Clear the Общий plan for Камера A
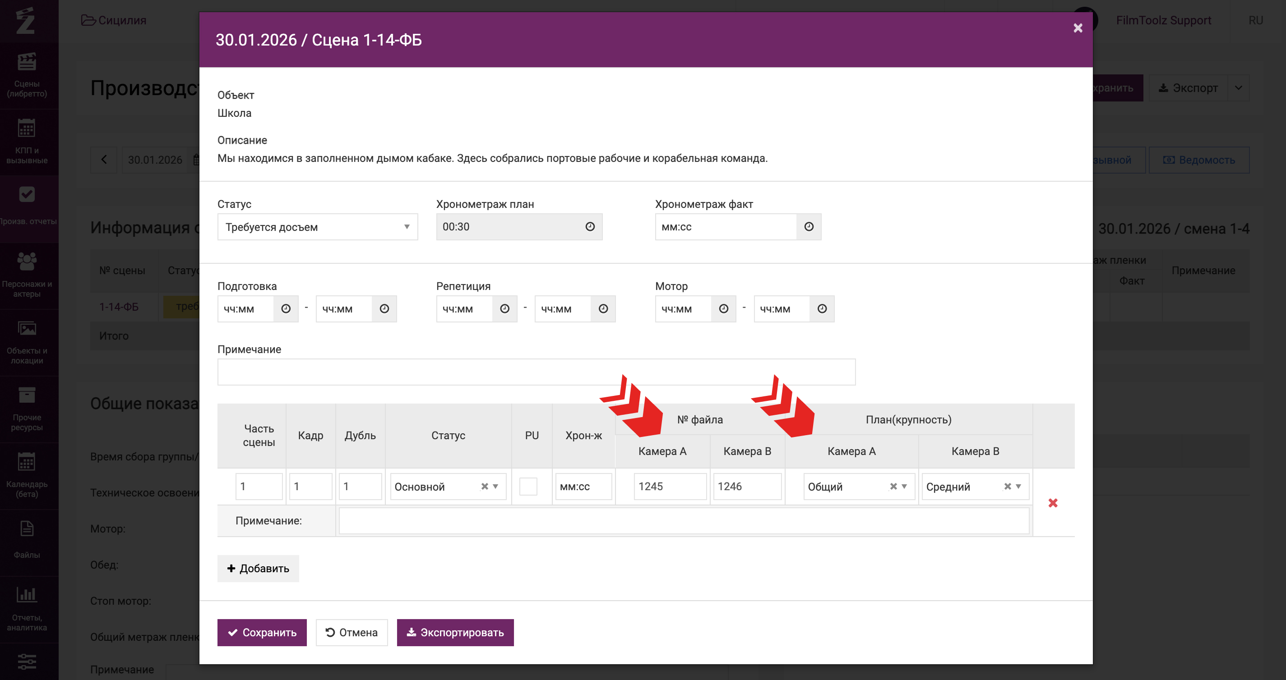Image resolution: width=1286 pixels, height=680 pixels. tap(893, 487)
